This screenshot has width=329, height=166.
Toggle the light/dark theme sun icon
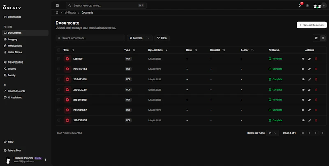click(x=307, y=5)
